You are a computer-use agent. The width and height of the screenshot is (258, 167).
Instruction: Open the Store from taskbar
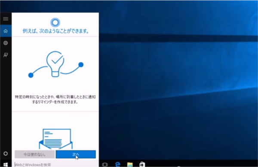[x=142, y=164]
